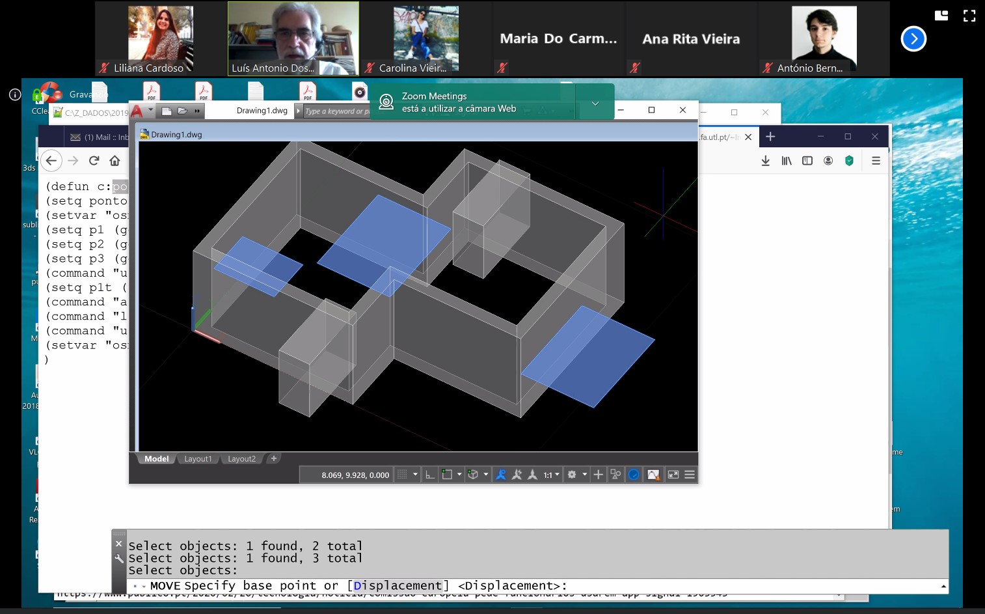Open the AutoCAD application menu (red A)
Viewport: 985px width, 614px height.
pos(137,111)
